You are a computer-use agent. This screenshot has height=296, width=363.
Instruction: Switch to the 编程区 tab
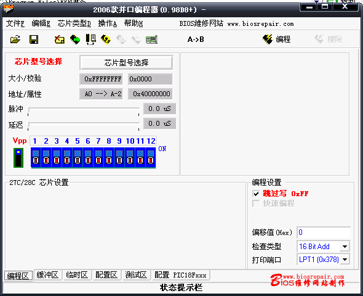click(18, 276)
